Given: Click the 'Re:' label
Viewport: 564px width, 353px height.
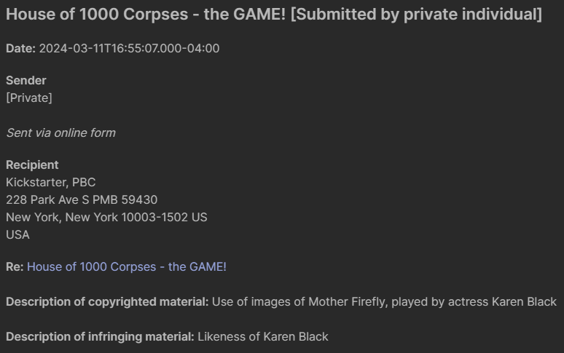Looking at the screenshot, I should coord(15,267).
